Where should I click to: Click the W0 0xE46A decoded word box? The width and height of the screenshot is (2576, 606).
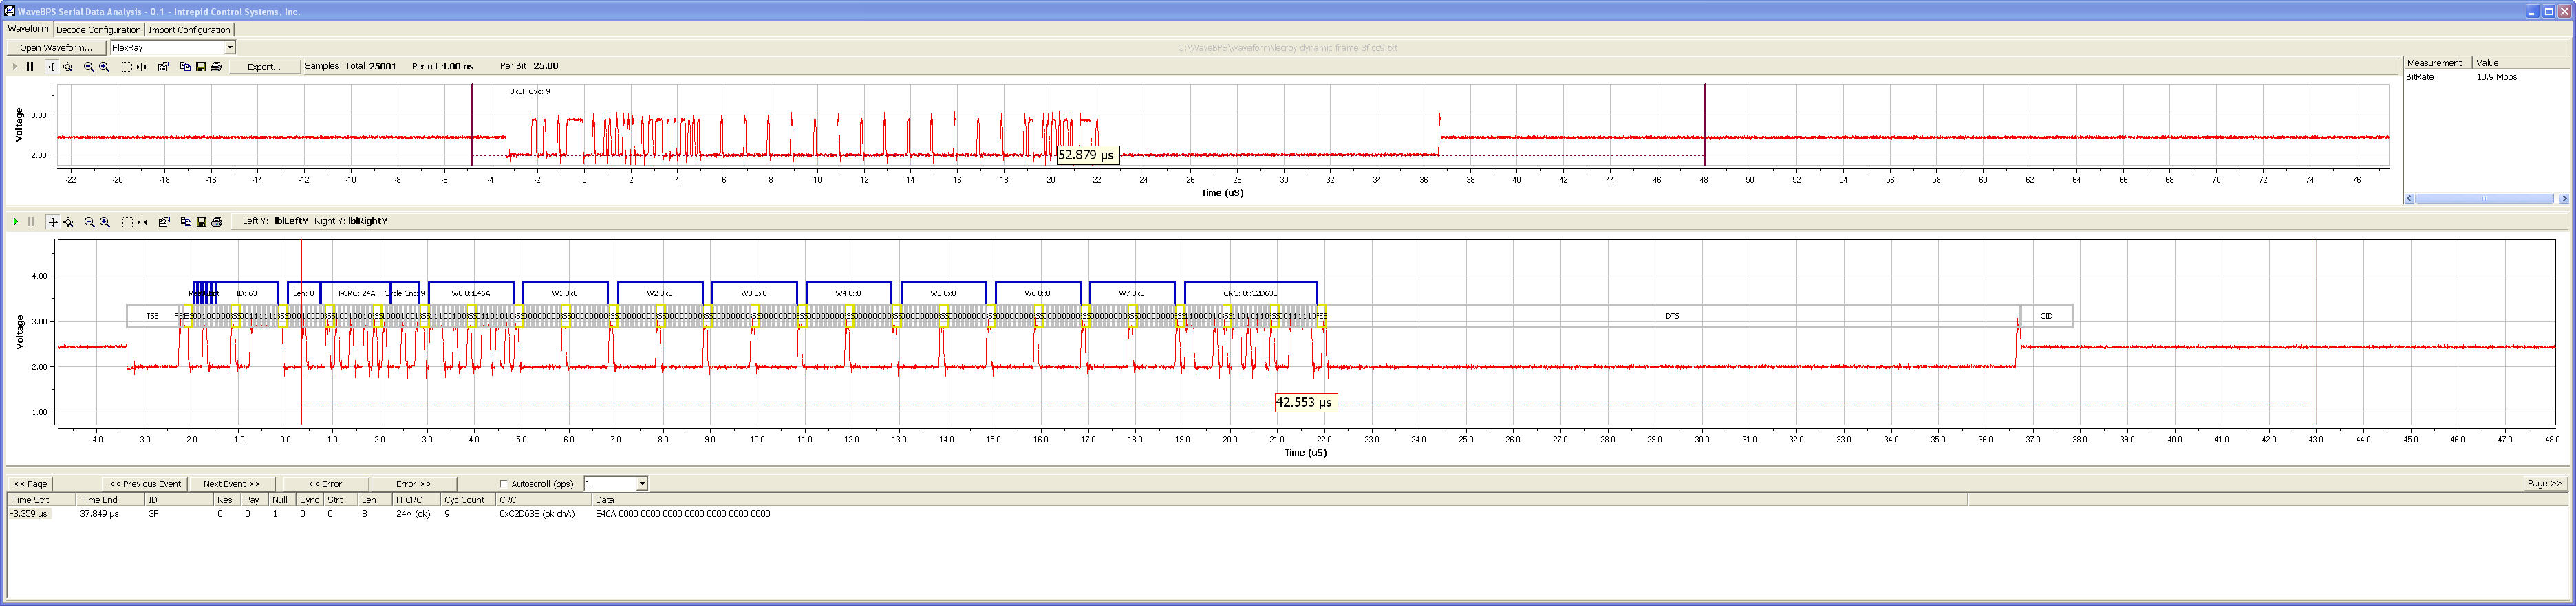point(471,293)
